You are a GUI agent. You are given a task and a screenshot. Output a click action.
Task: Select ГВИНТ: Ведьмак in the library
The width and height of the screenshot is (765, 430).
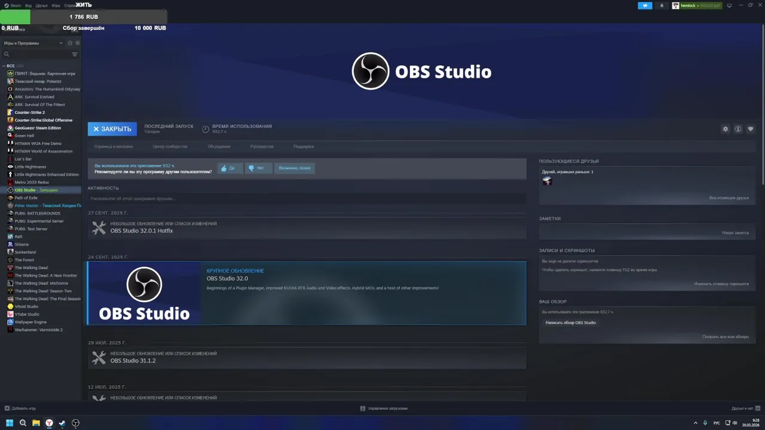[x=41, y=73]
